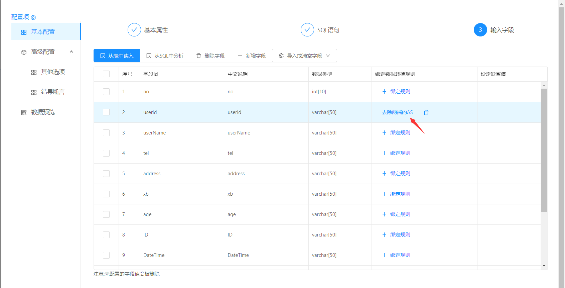Go to 结果断言 in the sidebar
565x288 pixels.
coord(53,92)
